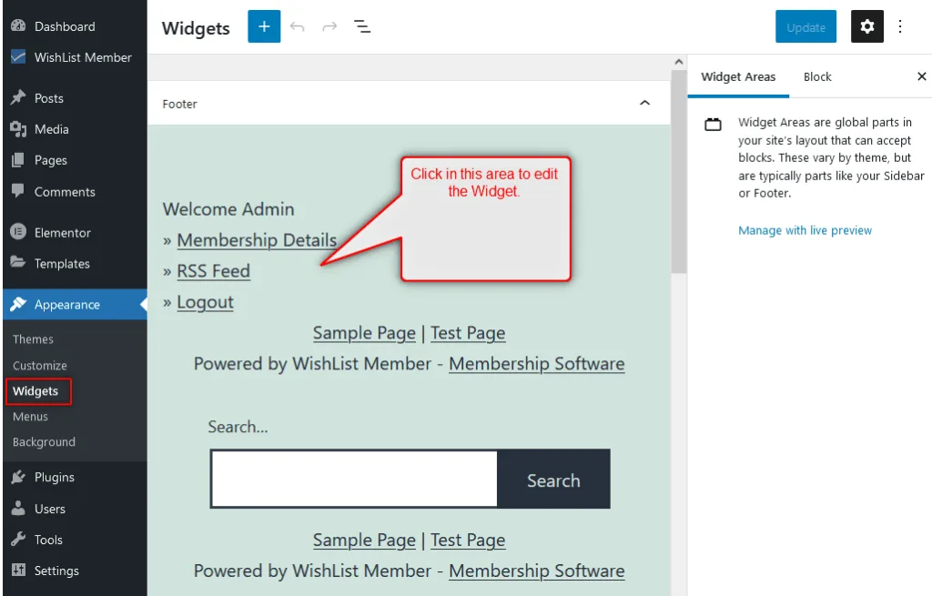Click the Membership Details link
Screen dimensions: 932x596
coord(257,239)
